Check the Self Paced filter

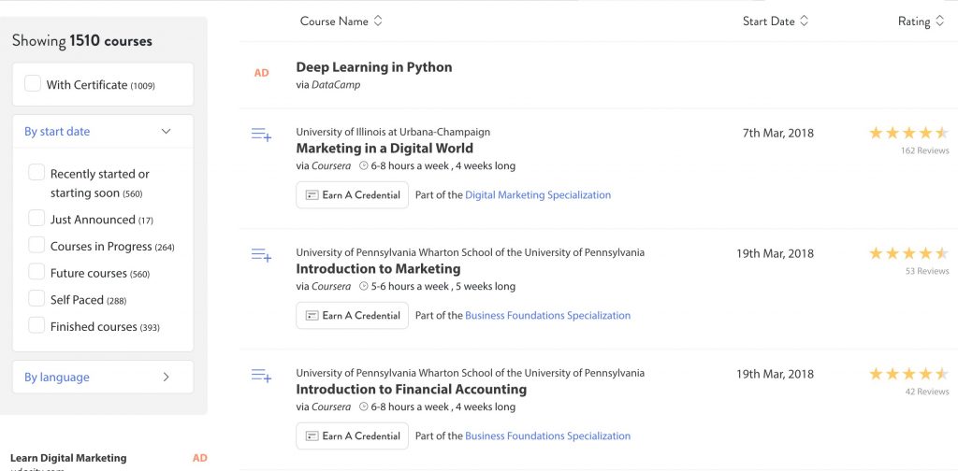coord(36,299)
